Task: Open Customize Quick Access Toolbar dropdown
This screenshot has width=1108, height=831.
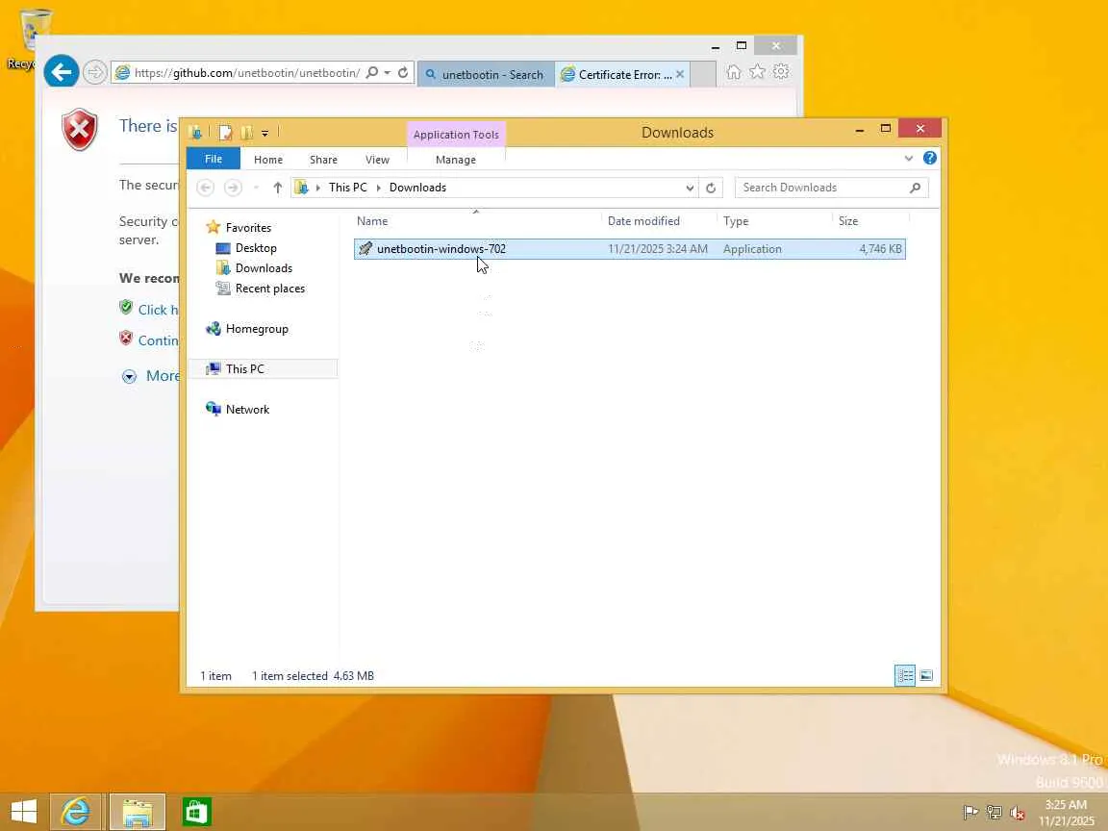Action: tap(265, 133)
